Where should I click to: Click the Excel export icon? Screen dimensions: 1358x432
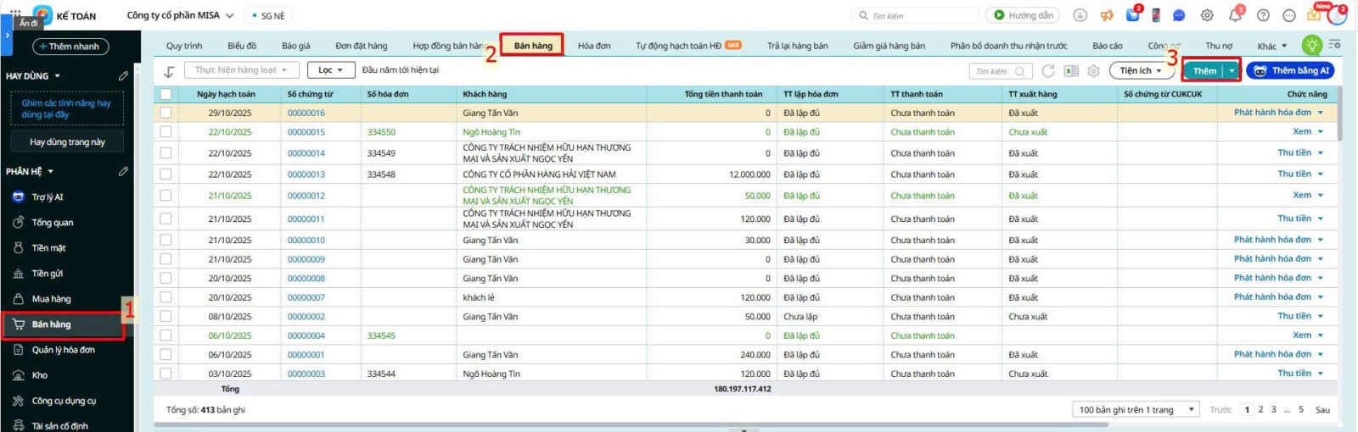point(1071,71)
